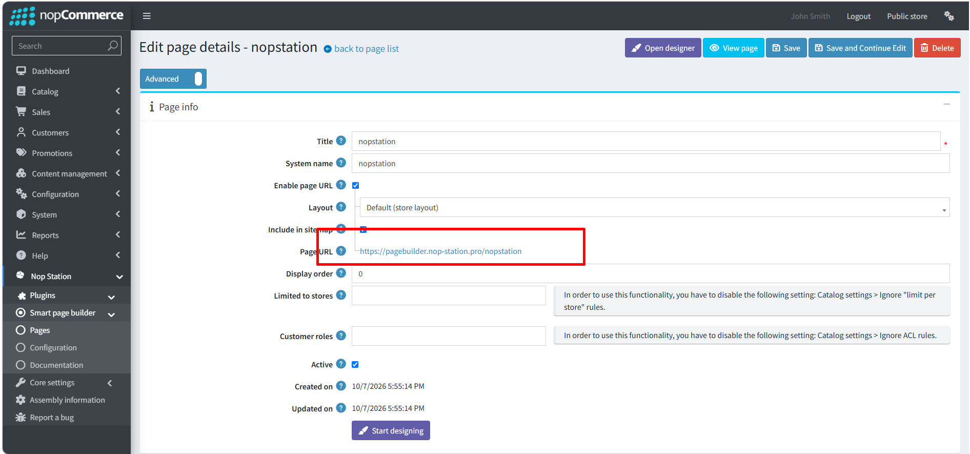This screenshot has height=454, width=970.
Task: Follow the back to page list link
Action: click(361, 49)
